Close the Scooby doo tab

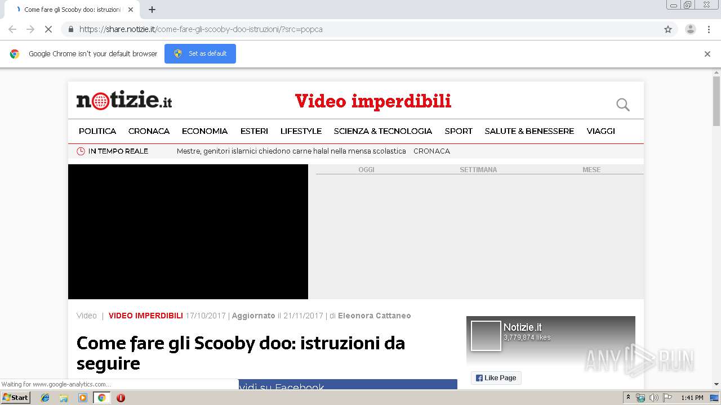click(131, 10)
